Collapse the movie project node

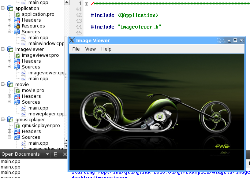3,84
